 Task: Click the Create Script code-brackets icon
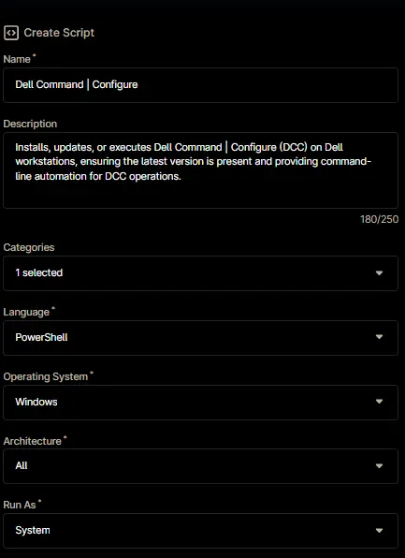tap(11, 33)
